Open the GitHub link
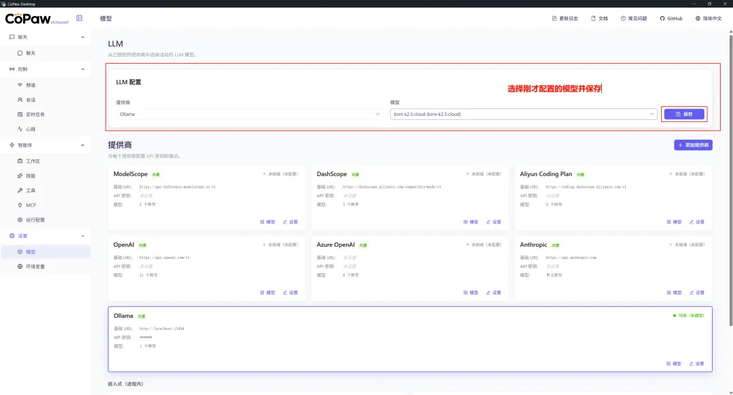The height and width of the screenshot is (395, 733). [671, 19]
